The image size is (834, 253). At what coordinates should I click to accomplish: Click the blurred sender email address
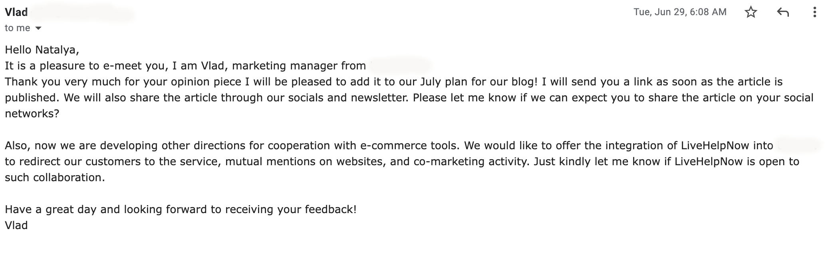click(x=82, y=13)
